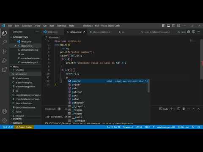Close the absolute.c editor tab
Image resolution: width=203 pixels, height=152 pixels.
tap(84, 32)
